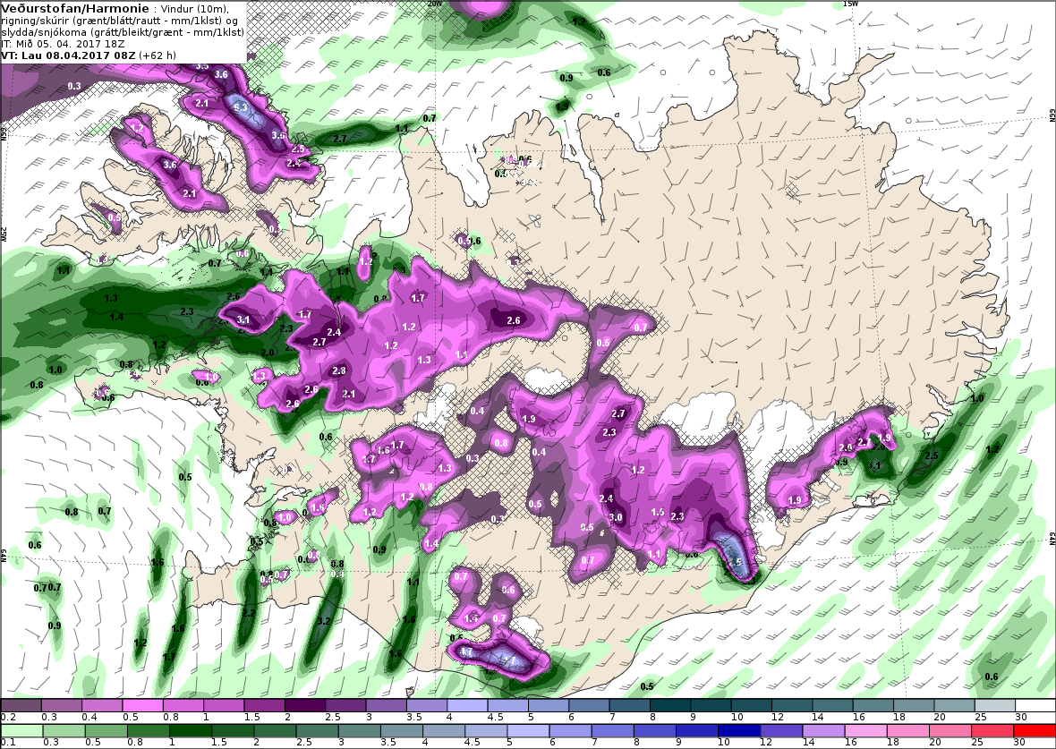Viewport: 1056px width, 749px height.
Task: Click the '15W' longitude label at the top edge
Action: point(850,4)
